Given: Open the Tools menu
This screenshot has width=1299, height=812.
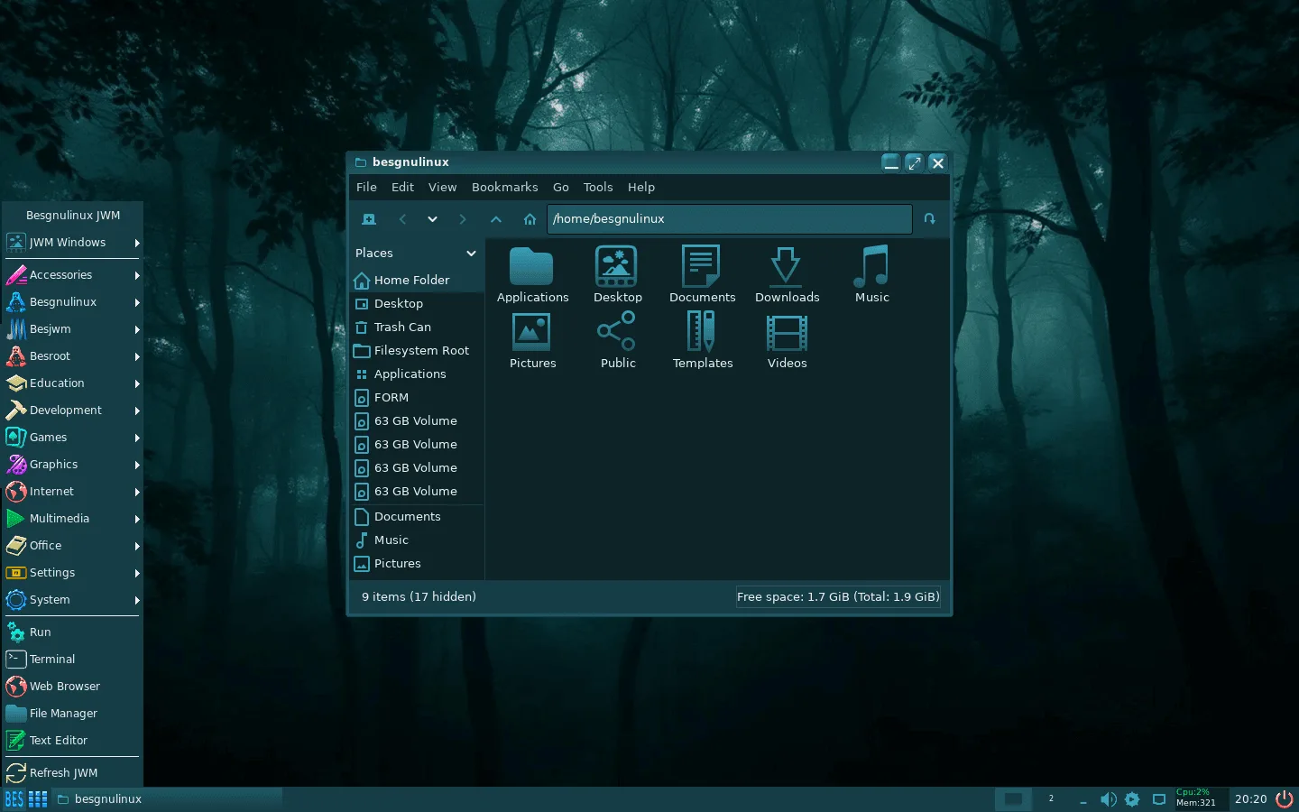Looking at the screenshot, I should [x=597, y=188].
